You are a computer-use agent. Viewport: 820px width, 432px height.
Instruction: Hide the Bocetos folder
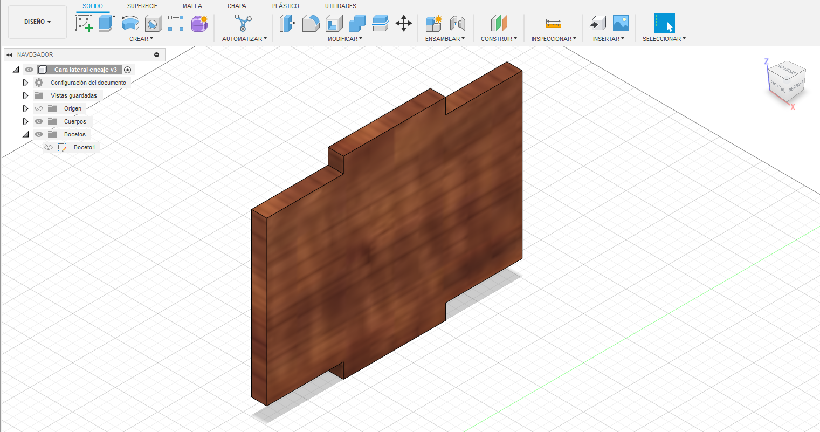click(x=39, y=134)
